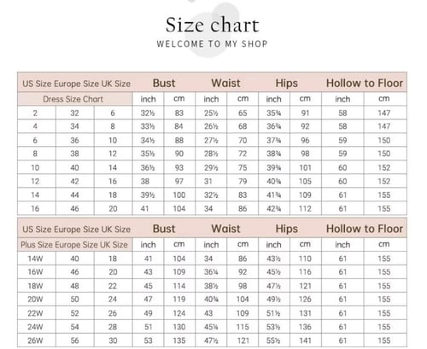The width and height of the screenshot is (427, 349).
Task: Select the US size 10 cell
Action: click(35, 167)
